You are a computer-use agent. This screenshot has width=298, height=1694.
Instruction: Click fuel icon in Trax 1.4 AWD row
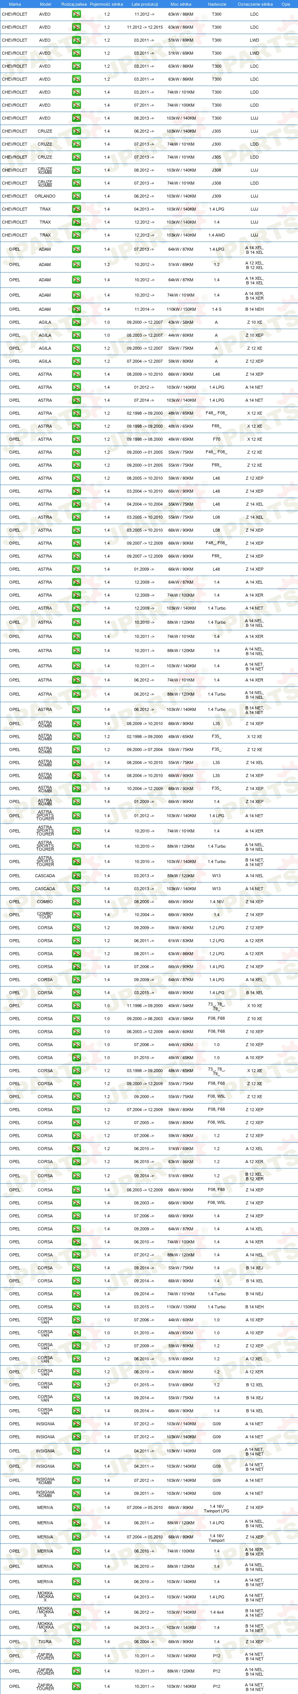click(x=77, y=235)
